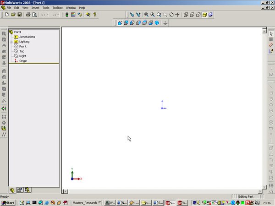The width and height of the screenshot is (275, 206).
Task: Toggle Shaded display mode
Action: point(204,15)
